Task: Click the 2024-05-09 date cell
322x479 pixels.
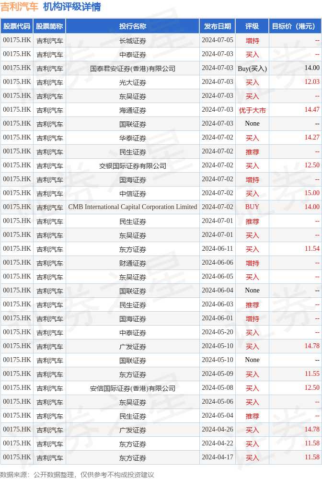Action: click(x=218, y=374)
